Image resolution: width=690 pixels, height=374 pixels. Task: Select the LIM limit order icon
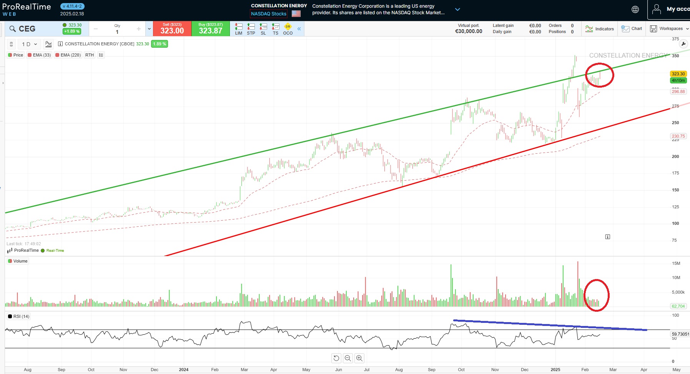239,28
